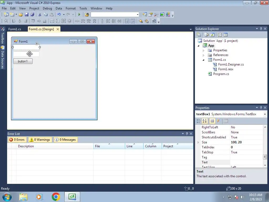
Task: Click the Align Lefts layout icon
Action: 14,21
